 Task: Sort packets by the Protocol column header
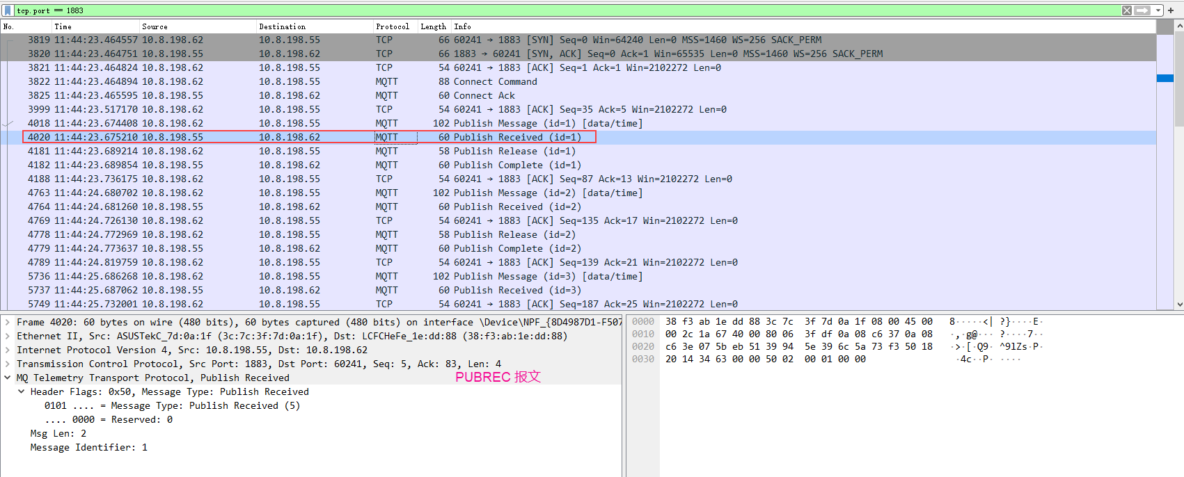coord(395,26)
